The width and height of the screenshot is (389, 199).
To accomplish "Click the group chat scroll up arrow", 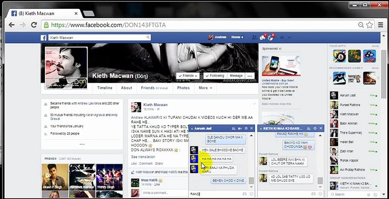I will [320, 135].
